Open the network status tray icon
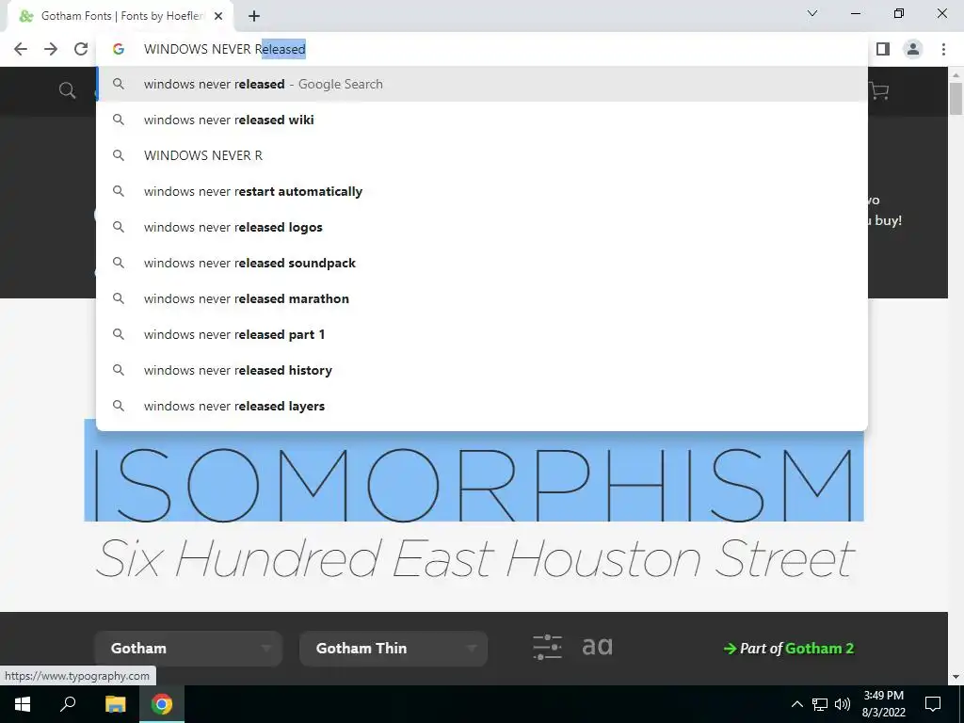Image resolution: width=964 pixels, height=723 pixels. tap(820, 704)
